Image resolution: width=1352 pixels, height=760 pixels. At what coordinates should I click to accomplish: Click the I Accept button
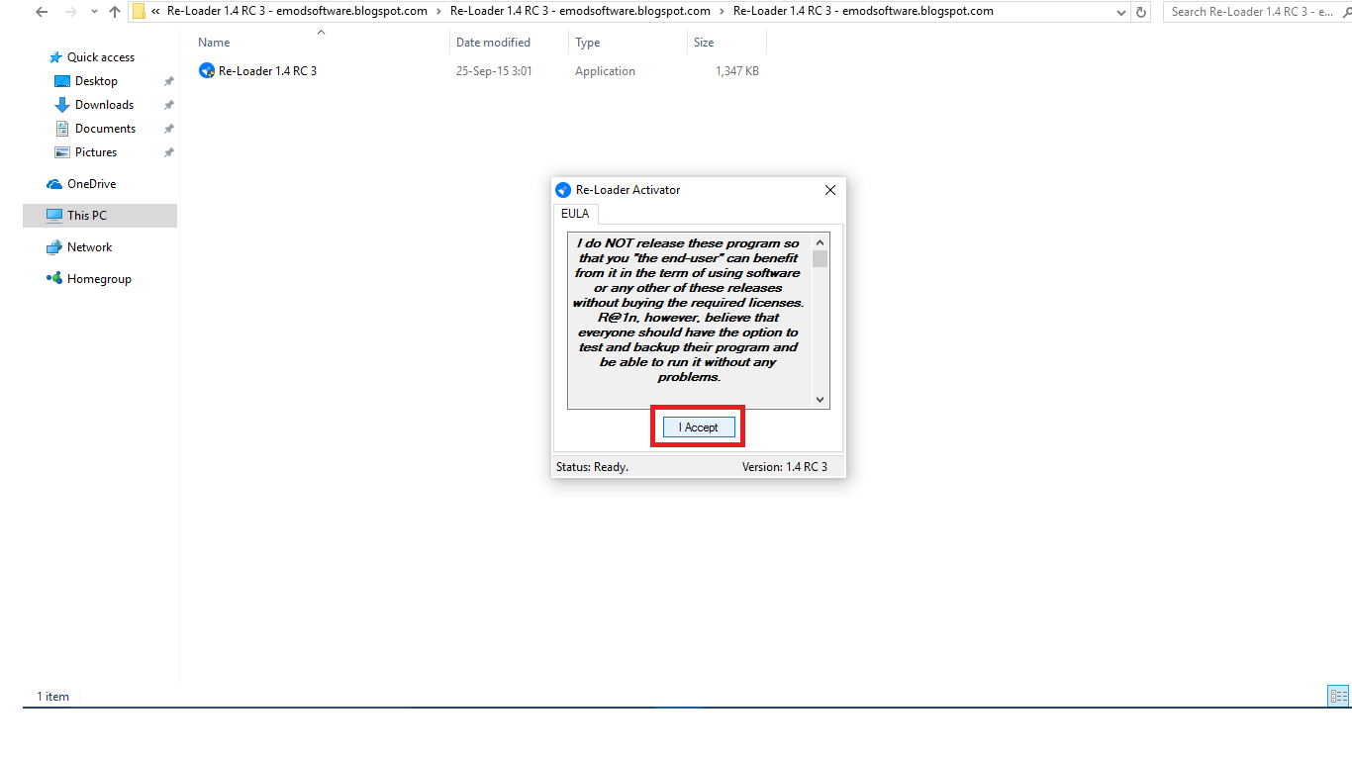coord(699,427)
